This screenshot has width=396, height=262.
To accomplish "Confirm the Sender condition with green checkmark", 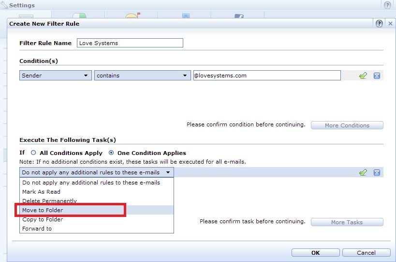I will [363, 76].
